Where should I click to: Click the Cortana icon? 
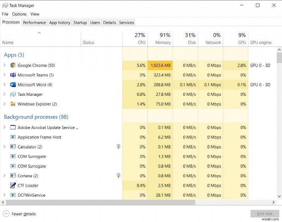tap(13, 175)
